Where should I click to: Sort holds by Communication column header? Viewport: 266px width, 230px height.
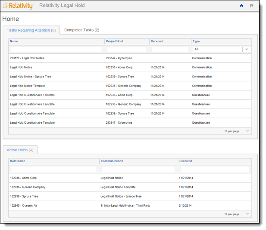click(x=112, y=161)
